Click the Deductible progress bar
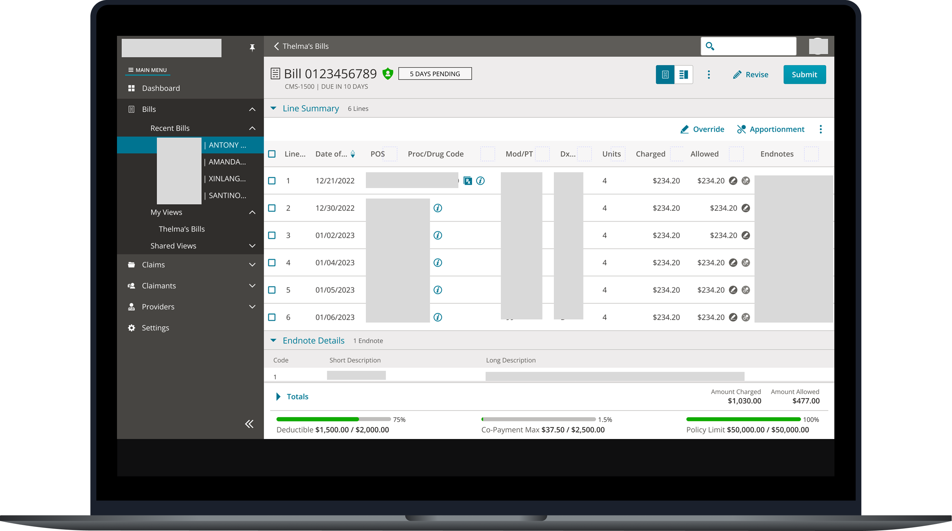The width and height of the screenshot is (952, 531). tap(333, 419)
